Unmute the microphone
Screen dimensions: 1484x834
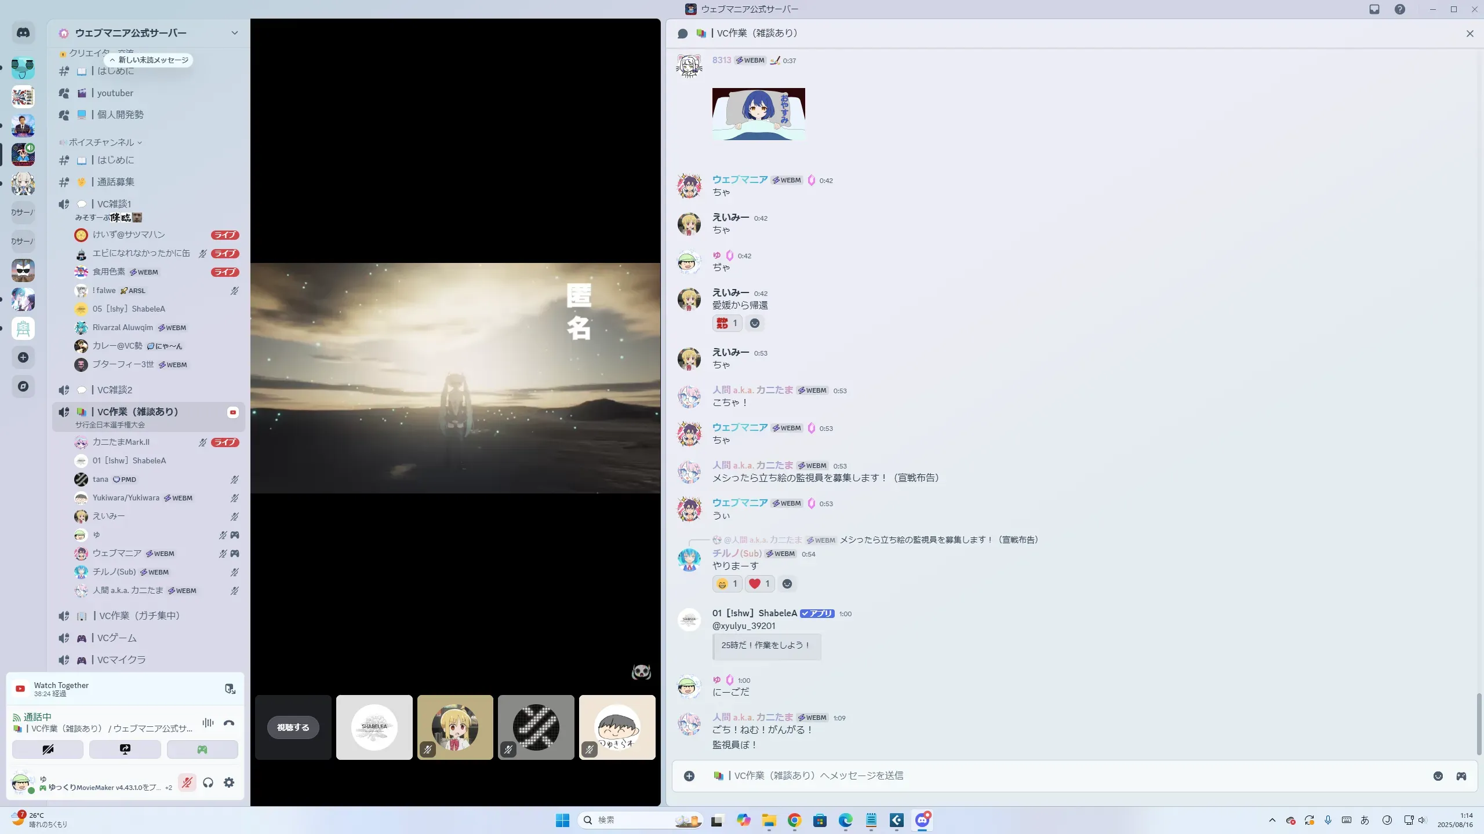[x=187, y=782]
